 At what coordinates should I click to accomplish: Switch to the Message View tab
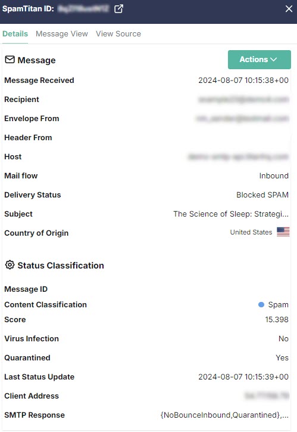62,33
